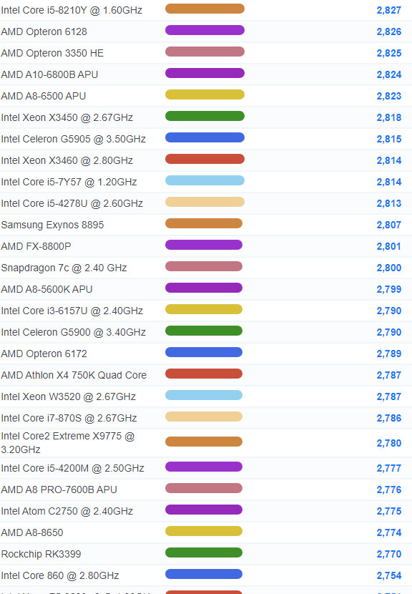Click the 2,807 score value
Viewport: 412px width, 594px height.
click(x=389, y=225)
